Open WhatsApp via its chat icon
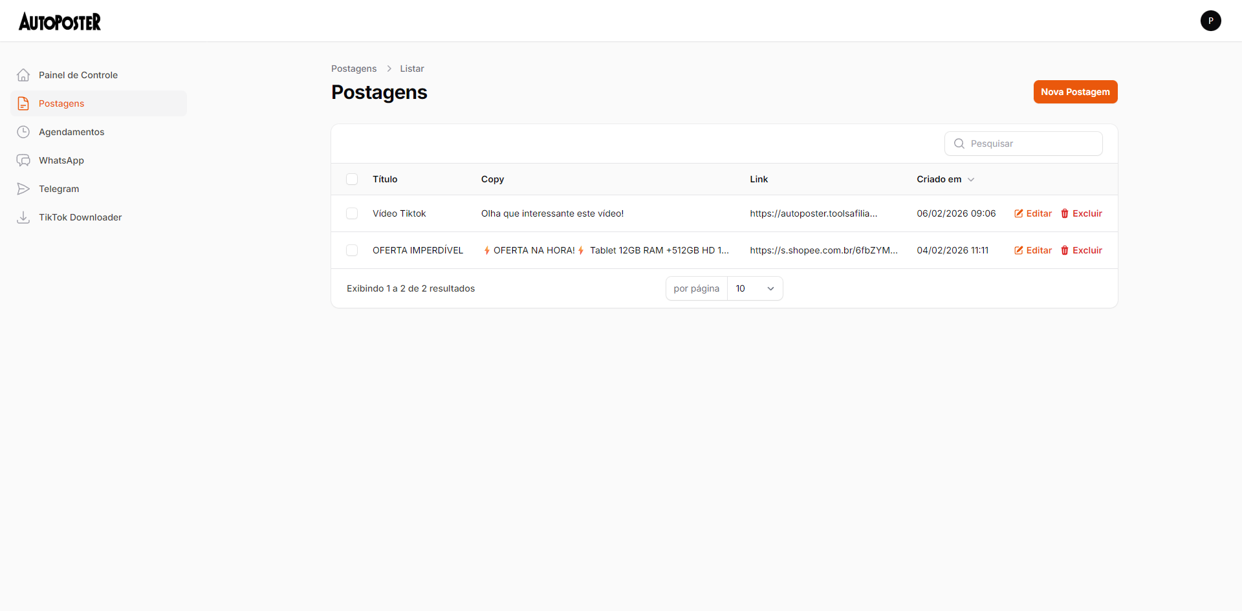Viewport: 1242px width, 611px height. pyautogui.click(x=23, y=160)
